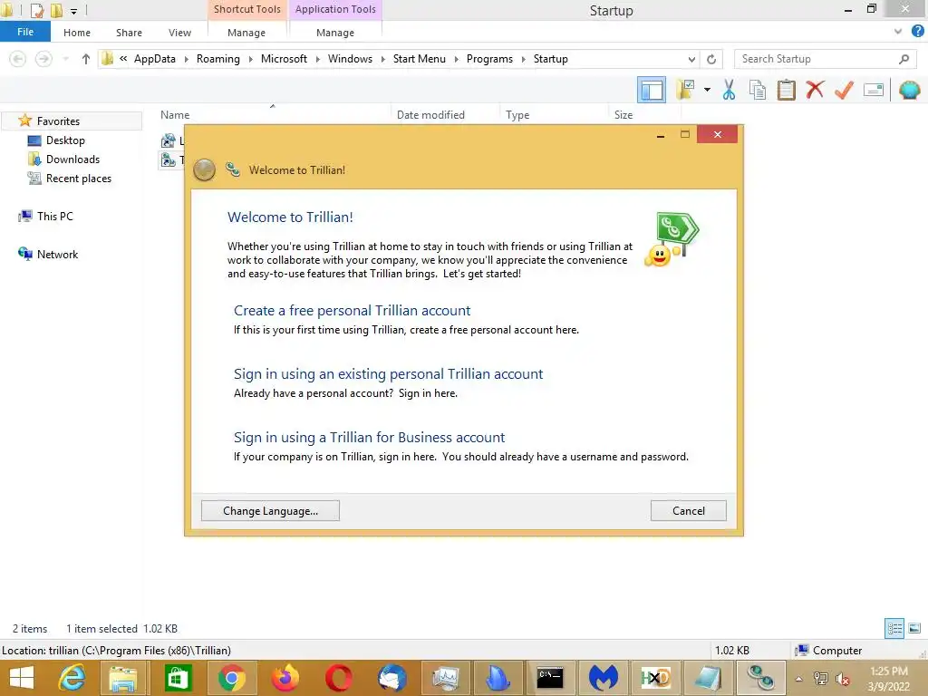Click the Change Language button

(270, 511)
